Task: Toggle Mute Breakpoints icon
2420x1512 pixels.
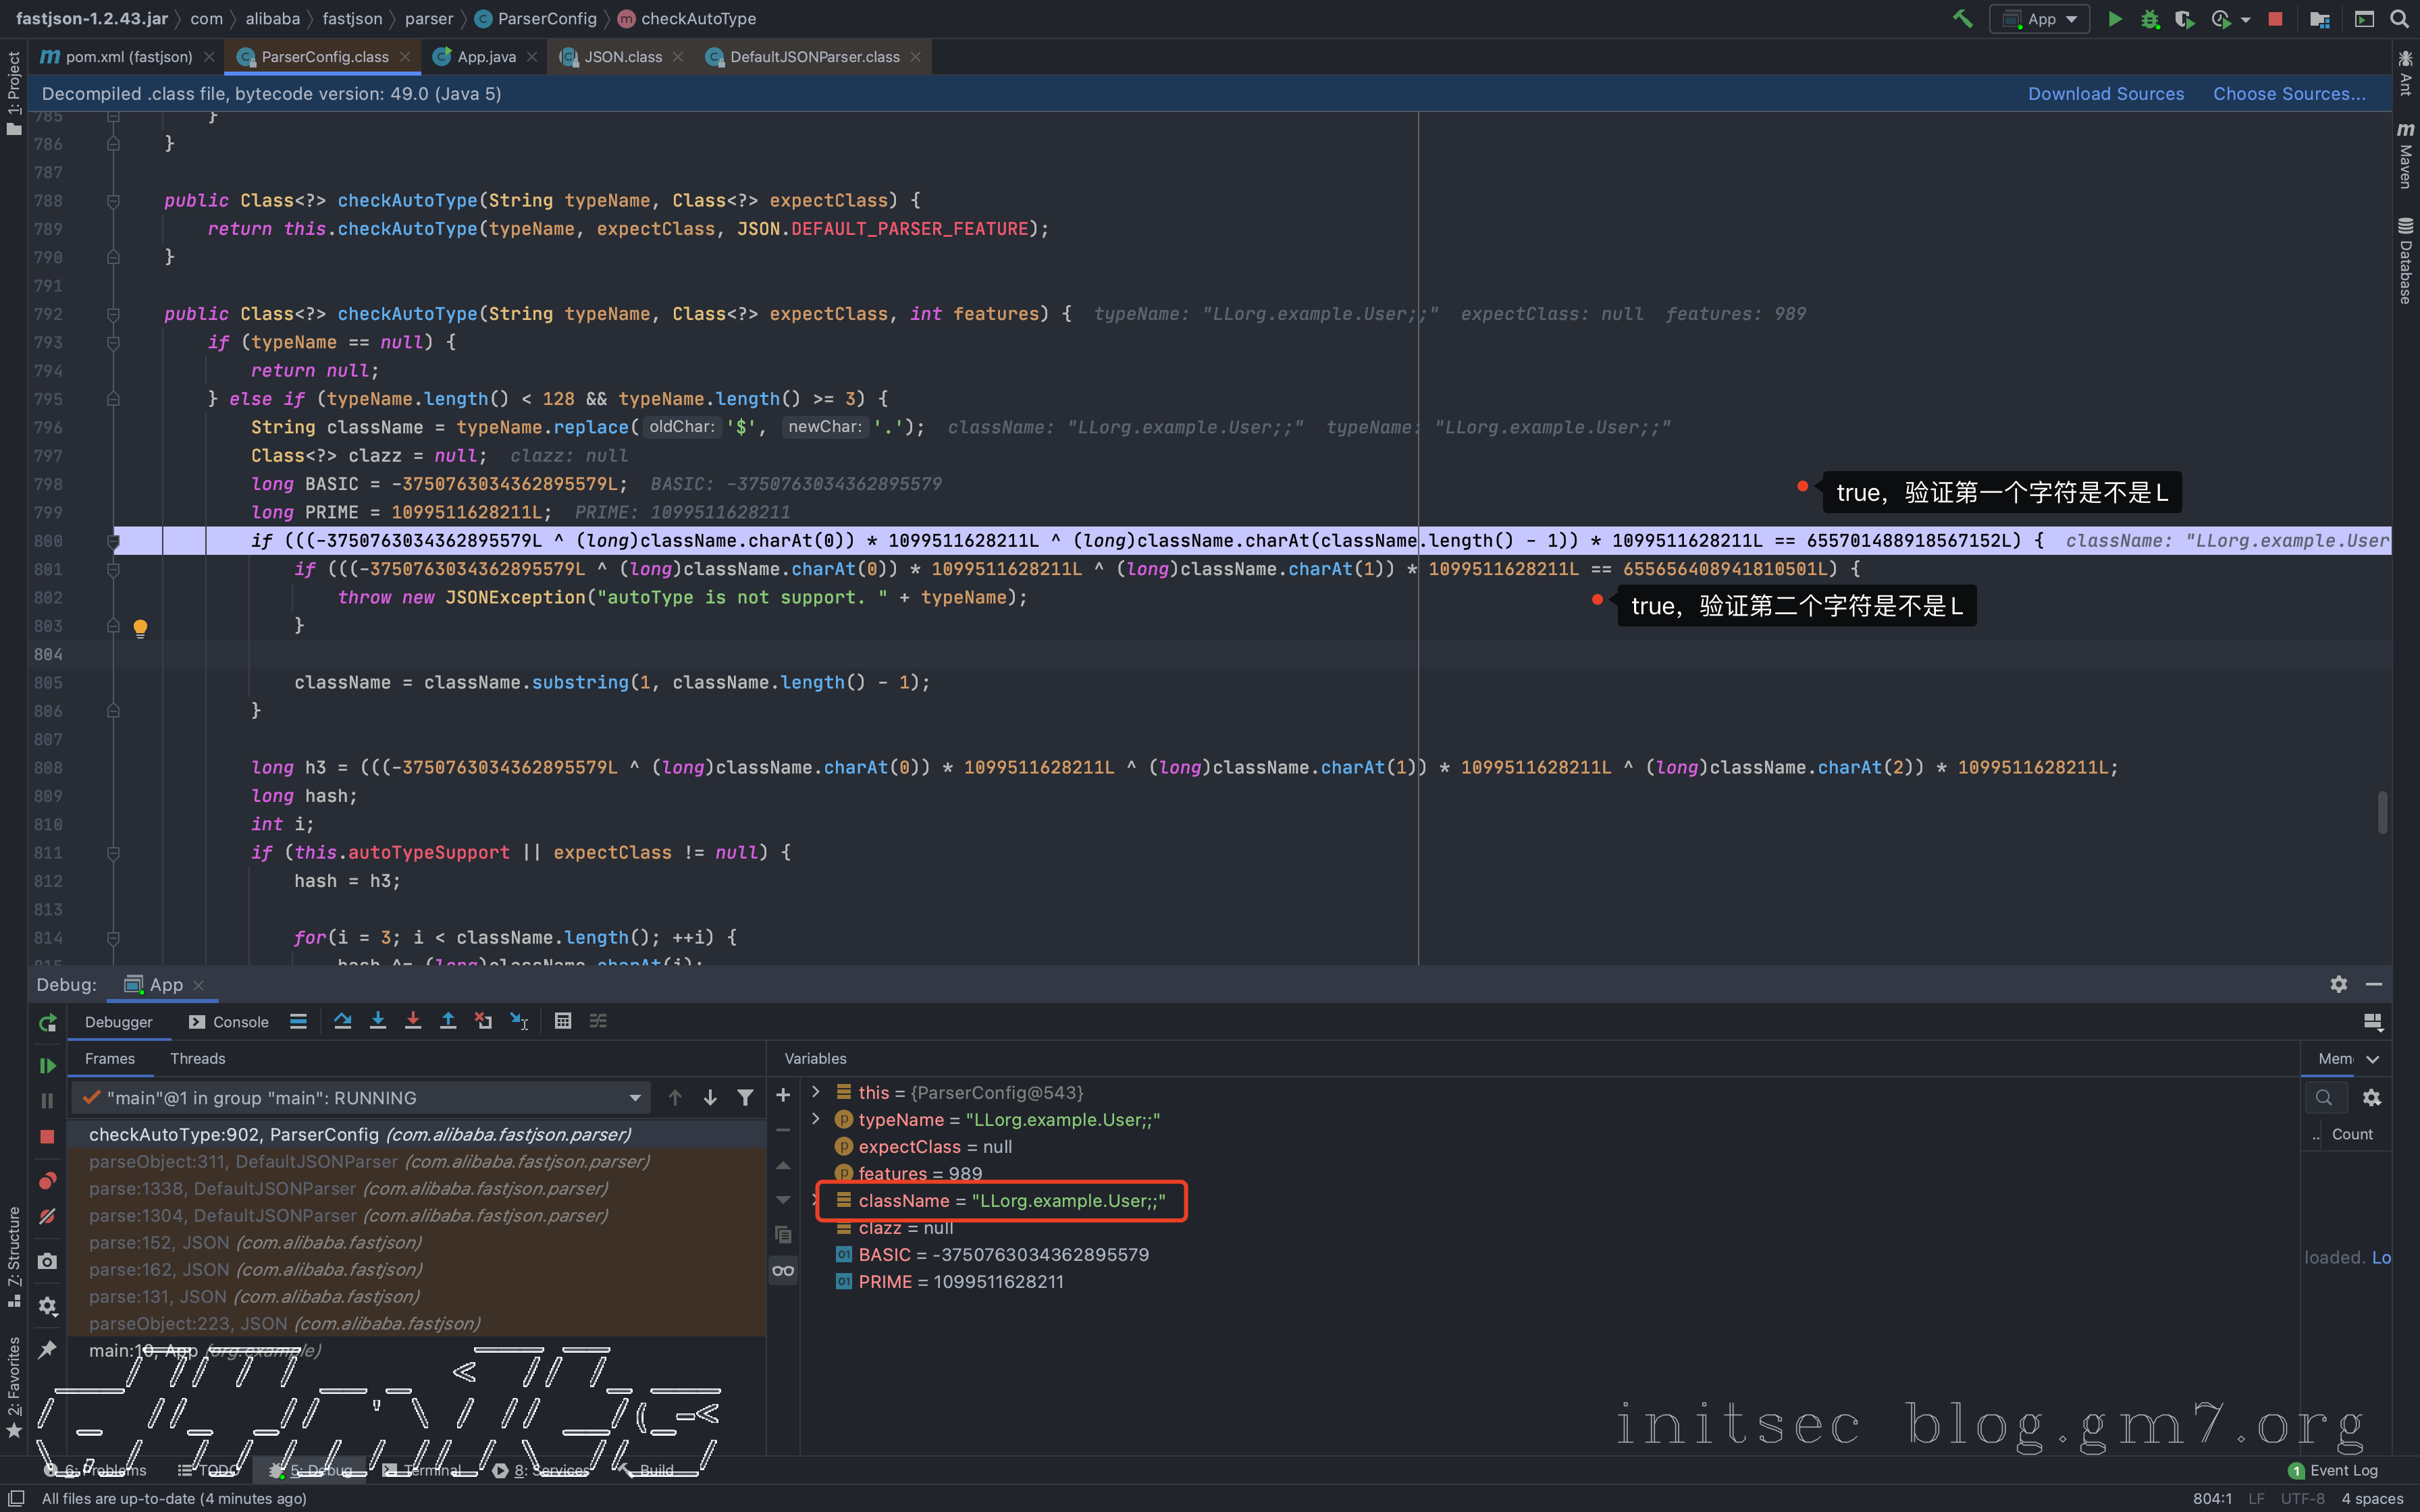Action: click(x=47, y=1217)
